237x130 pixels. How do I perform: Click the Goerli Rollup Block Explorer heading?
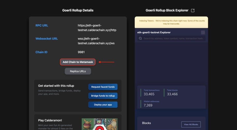(x=167, y=10)
